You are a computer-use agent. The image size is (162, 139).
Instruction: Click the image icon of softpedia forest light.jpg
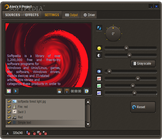14,102
